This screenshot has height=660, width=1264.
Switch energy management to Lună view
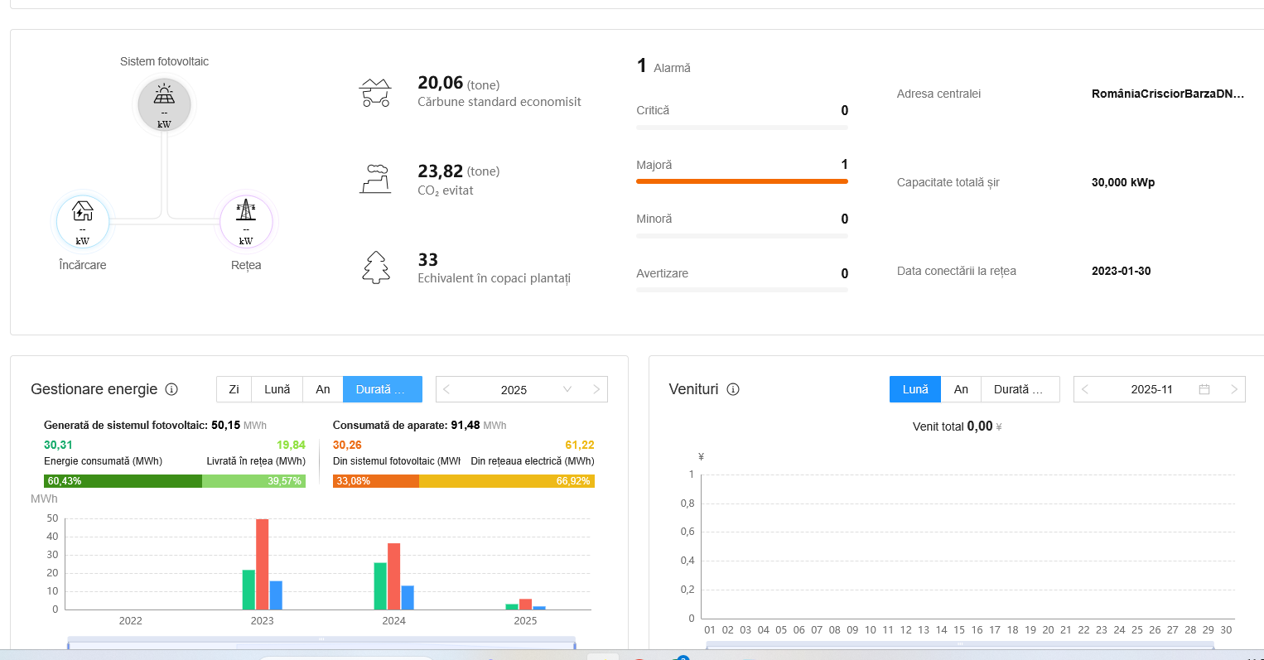277,389
